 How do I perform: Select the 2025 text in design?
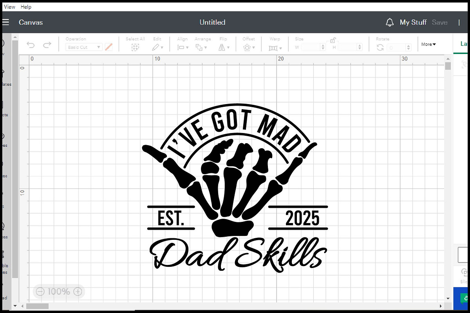click(x=302, y=218)
